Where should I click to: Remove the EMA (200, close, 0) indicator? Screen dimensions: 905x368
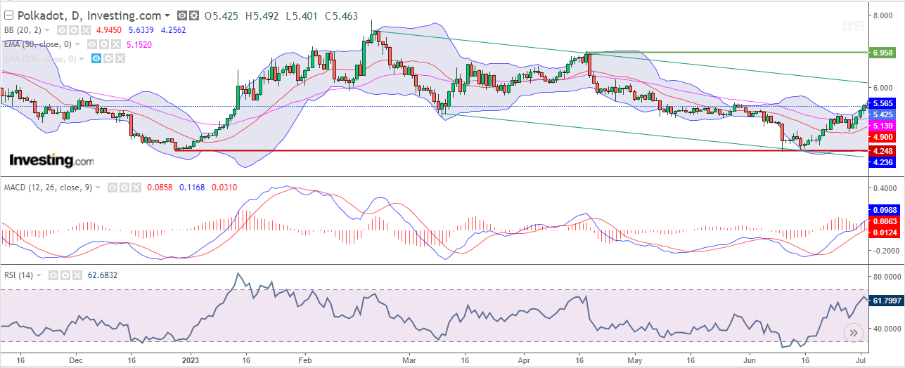point(120,58)
